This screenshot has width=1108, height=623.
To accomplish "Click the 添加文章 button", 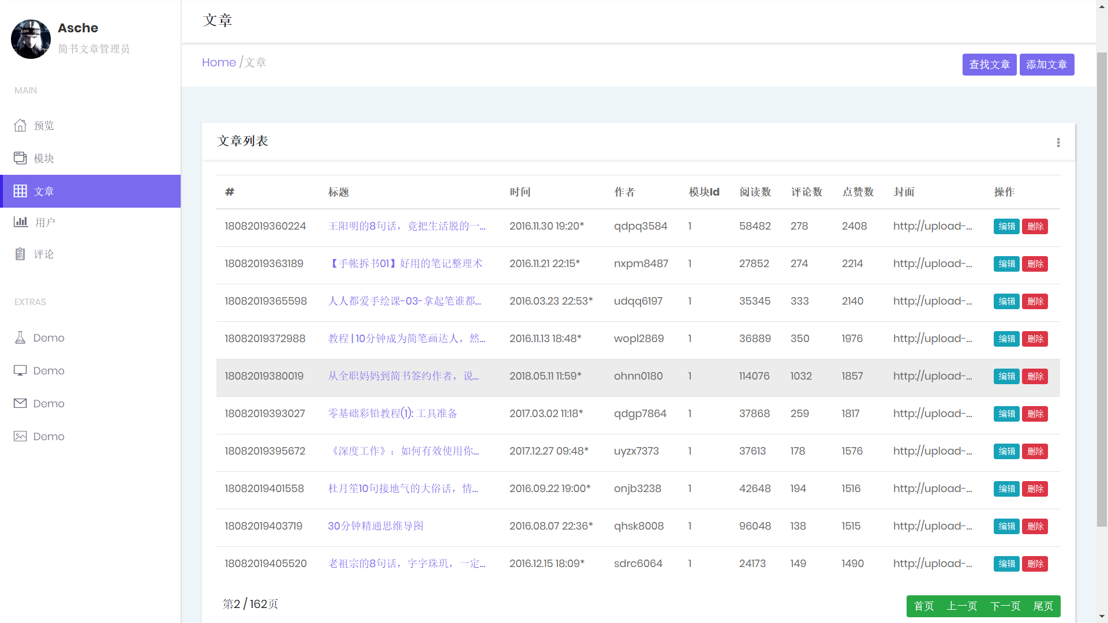I will [1047, 65].
